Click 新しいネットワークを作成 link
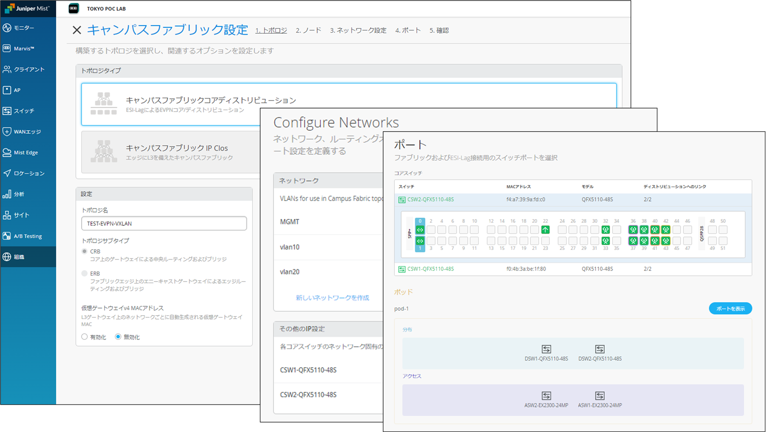The width and height of the screenshot is (766, 432). click(332, 298)
